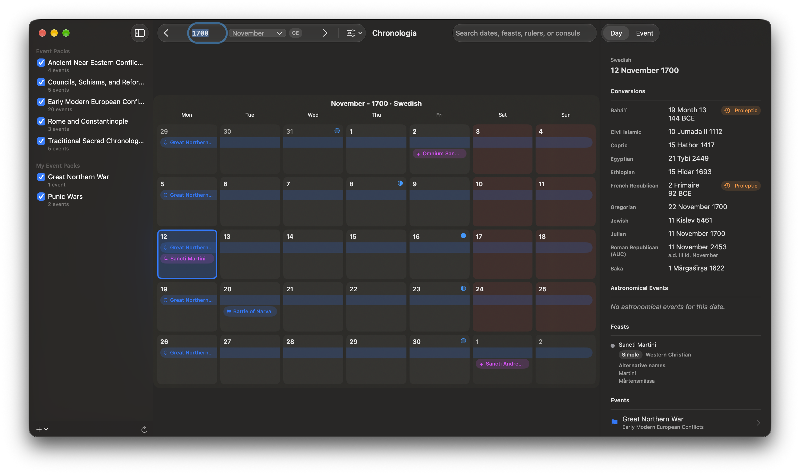Click the blue flag icon for Great Northern War
The height and width of the screenshot is (475, 800).
click(x=614, y=422)
